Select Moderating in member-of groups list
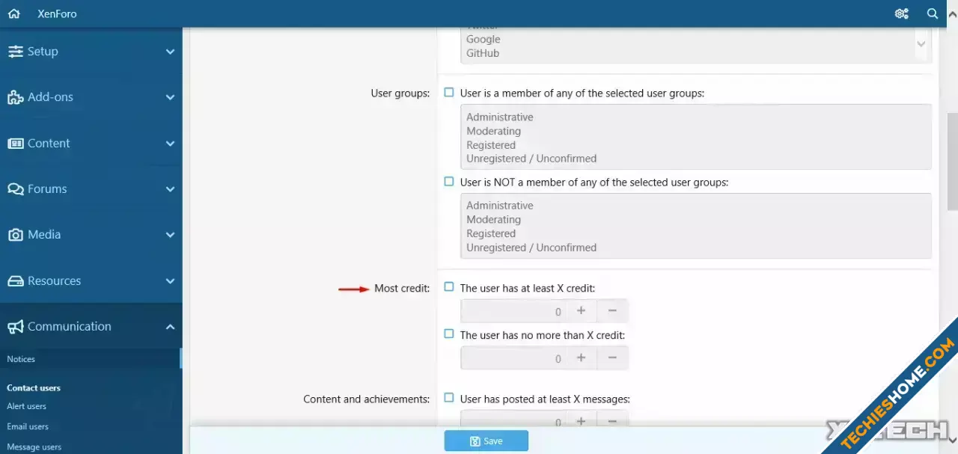This screenshot has height=454, width=958. pos(493,131)
